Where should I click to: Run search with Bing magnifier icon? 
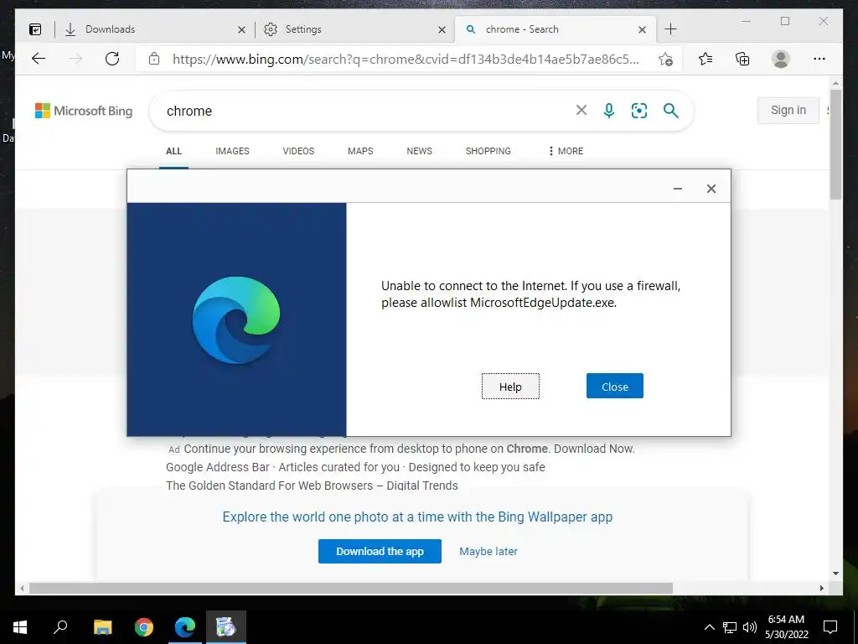671,111
